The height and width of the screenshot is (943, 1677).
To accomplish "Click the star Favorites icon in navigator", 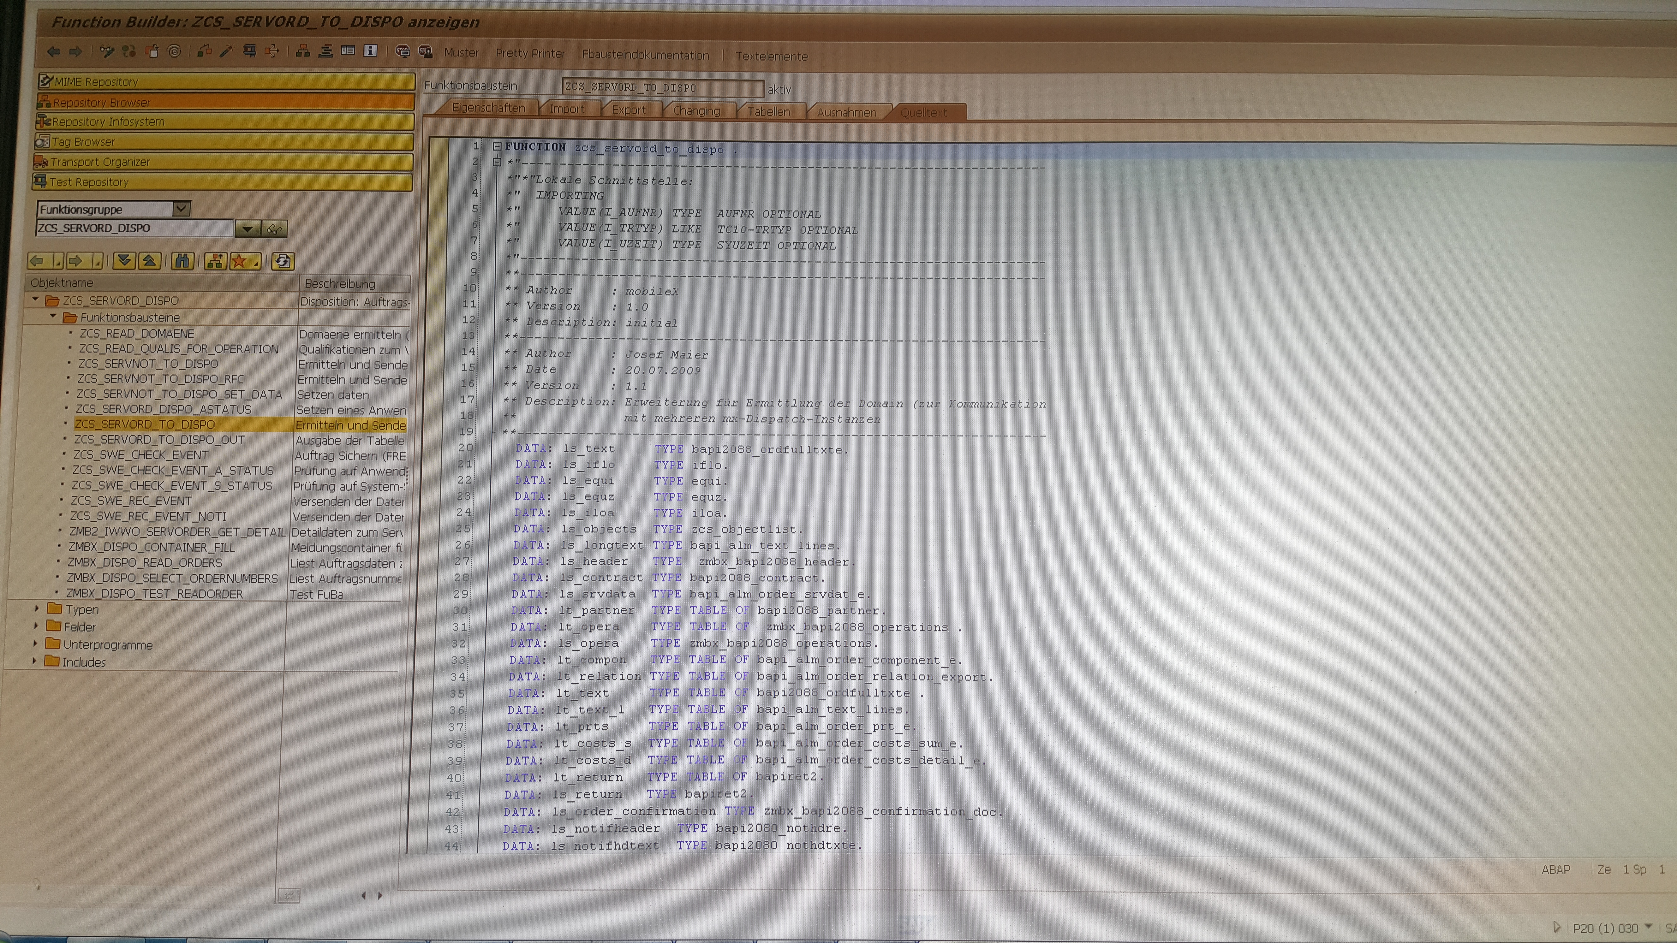I will 239,262.
